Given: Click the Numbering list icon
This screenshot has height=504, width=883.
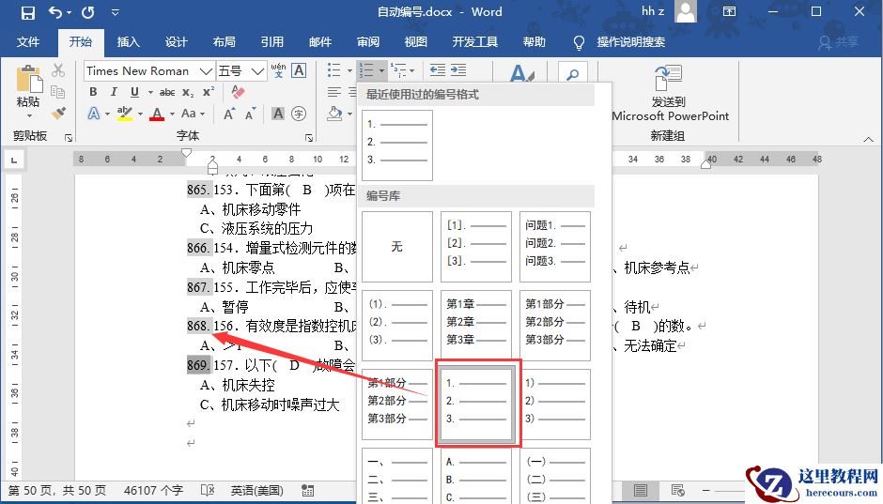Looking at the screenshot, I should (x=366, y=70).
